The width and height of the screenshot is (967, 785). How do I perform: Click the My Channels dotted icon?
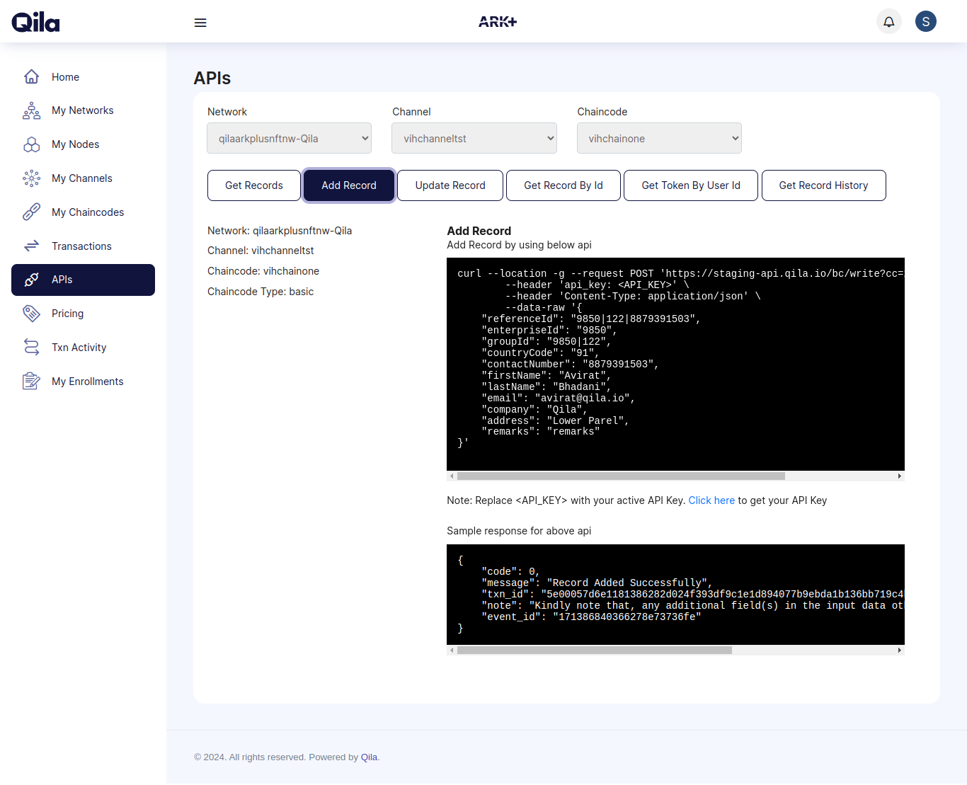point(31,178)
